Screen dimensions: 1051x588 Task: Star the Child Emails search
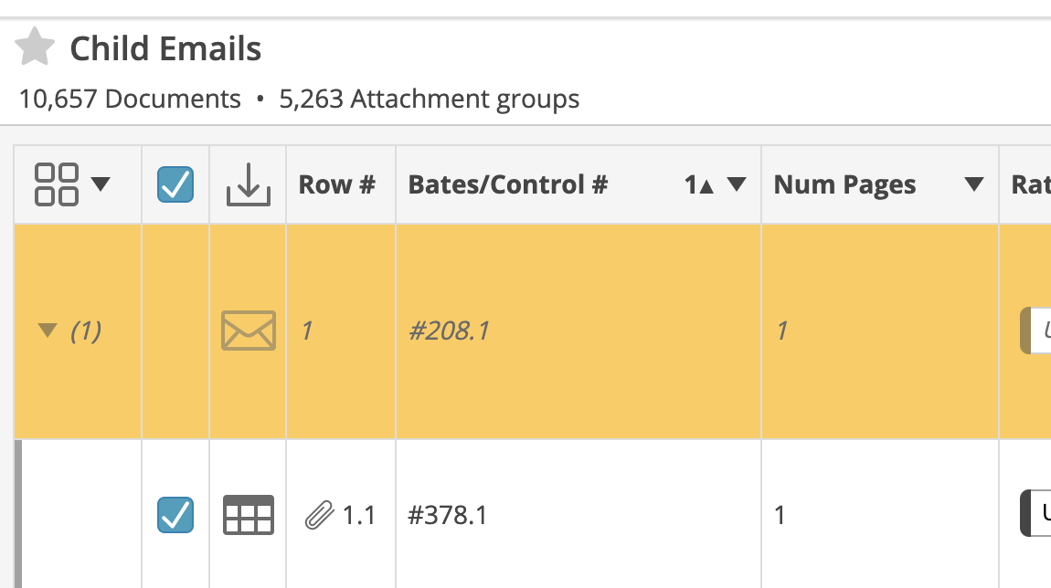(x=34, y=47)
